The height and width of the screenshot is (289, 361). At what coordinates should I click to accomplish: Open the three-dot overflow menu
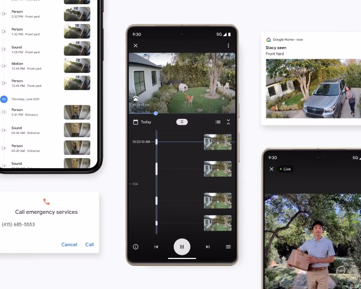[228, 46]
